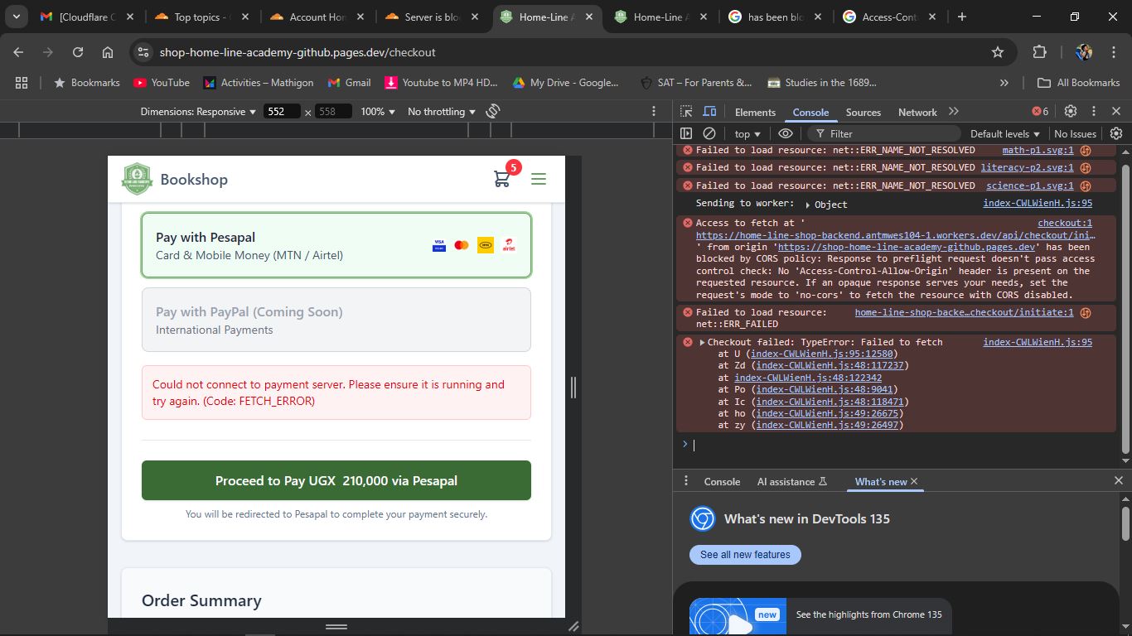This screenshot has height=636, width=1132.
Task: Rotate the device viewport icon
Action: pyautogui.click(x=493, y=111)
